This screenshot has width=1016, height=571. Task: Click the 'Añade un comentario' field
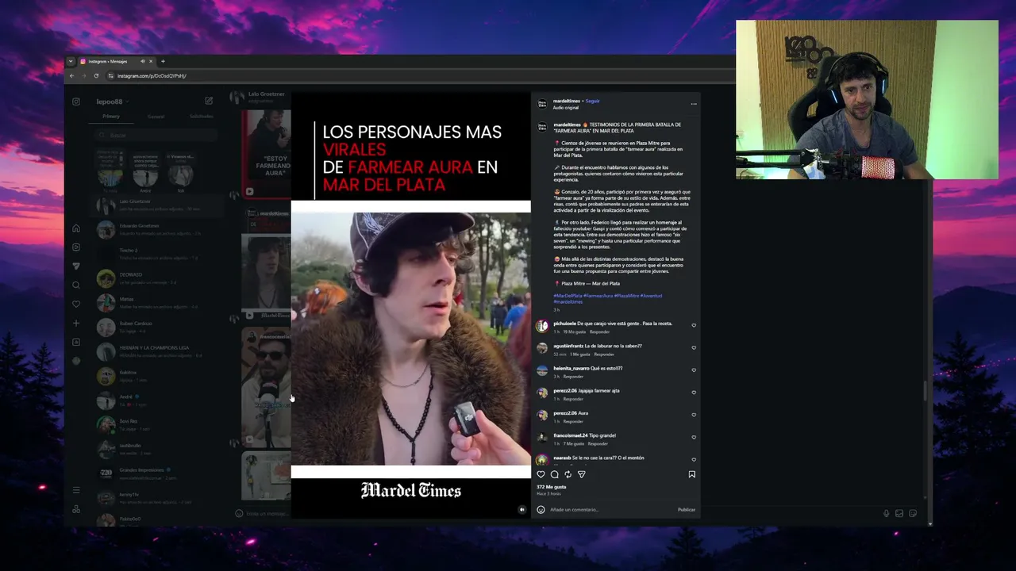610,509
